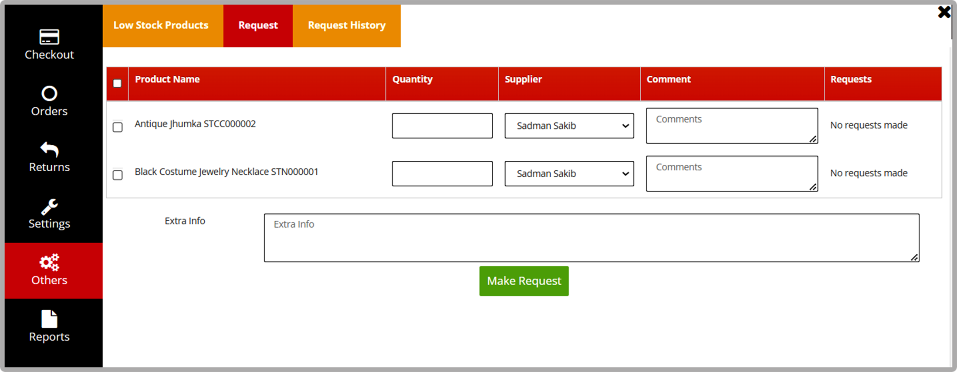
Task: Click the Reports label in sidebar
Action: click(x=49, y=337)
